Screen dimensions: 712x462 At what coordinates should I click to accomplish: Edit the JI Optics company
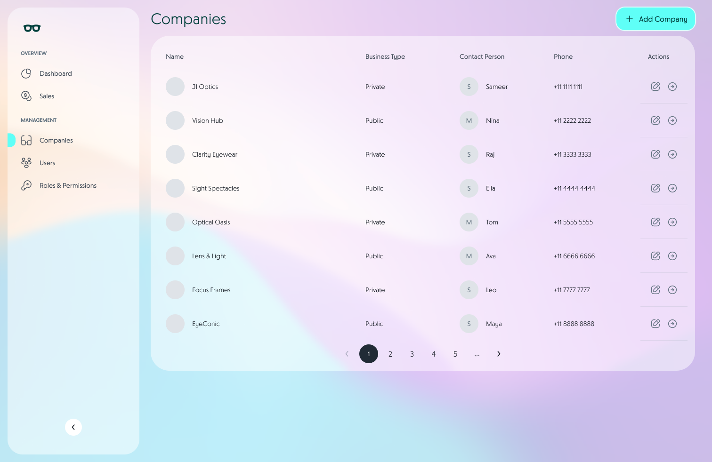click(x=655, y=87)
